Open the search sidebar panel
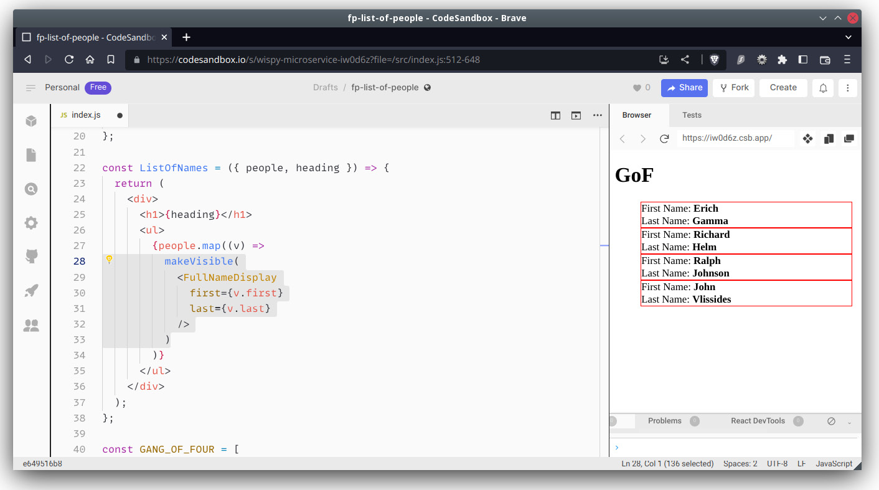Viewport: 879px width, 490px height. pyautogui.click(x=31, y=189)
